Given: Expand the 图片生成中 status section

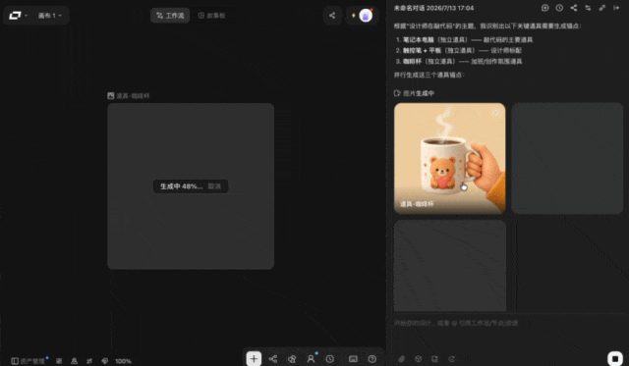Looking at the screenshot, I should [415, 93].
